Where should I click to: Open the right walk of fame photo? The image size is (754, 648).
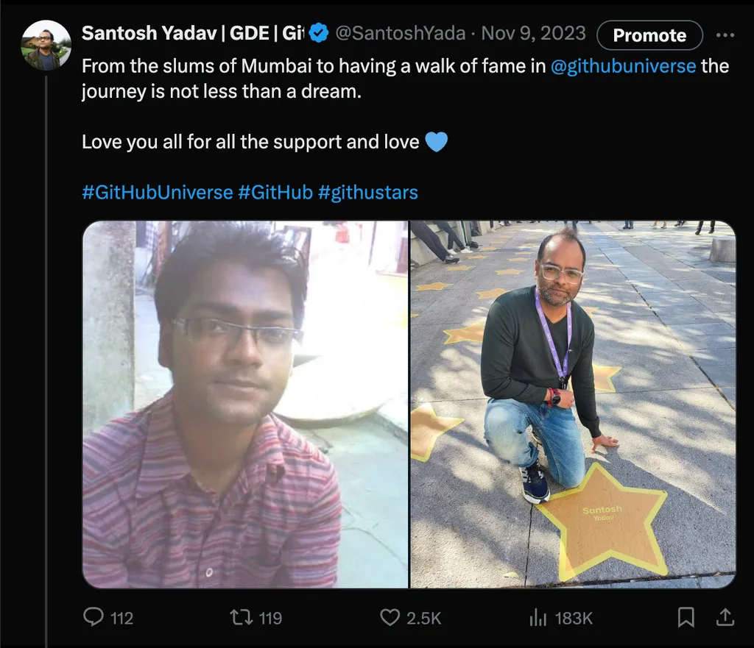(573, 405)
